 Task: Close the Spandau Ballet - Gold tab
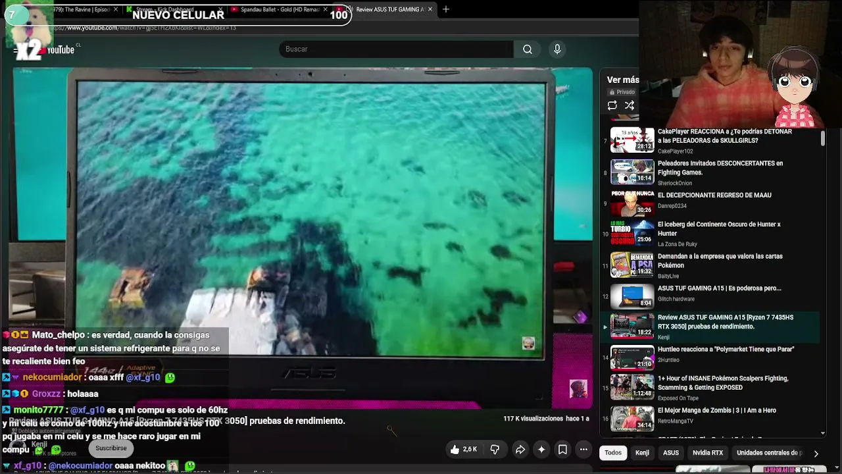(326, 9)
